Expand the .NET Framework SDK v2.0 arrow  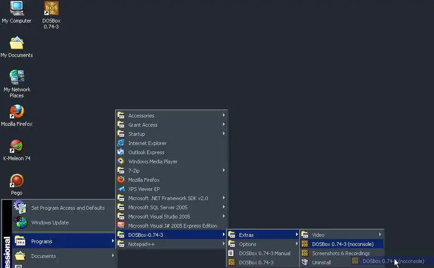(x=223, y=198)
